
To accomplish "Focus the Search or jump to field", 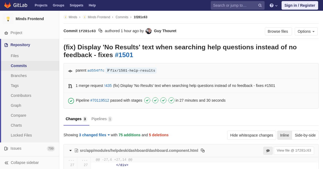I will click(234, 5).
